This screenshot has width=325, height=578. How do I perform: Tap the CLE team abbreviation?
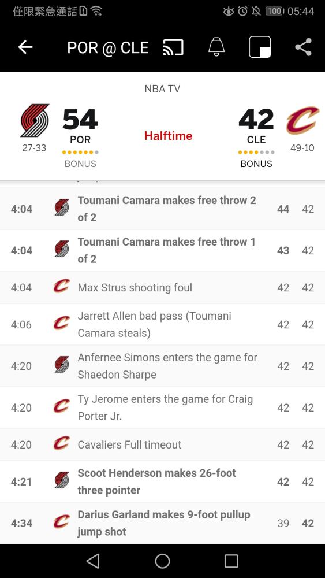(256, 140)
